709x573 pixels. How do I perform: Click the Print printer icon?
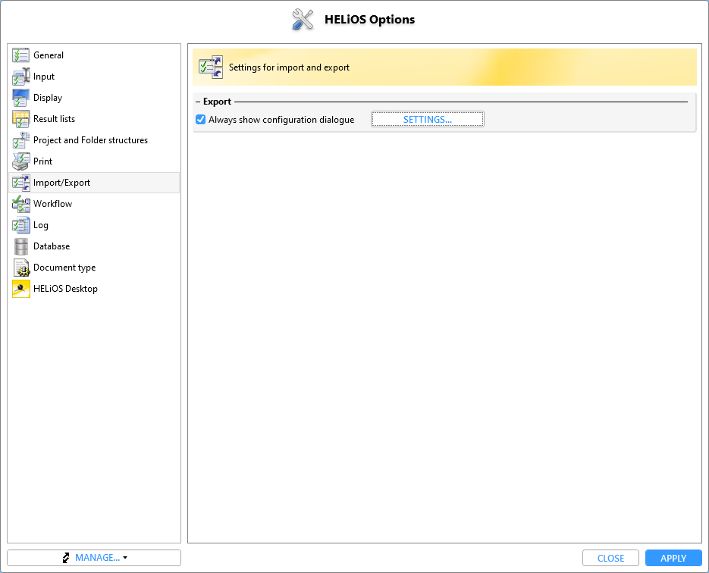pos(20,161)
